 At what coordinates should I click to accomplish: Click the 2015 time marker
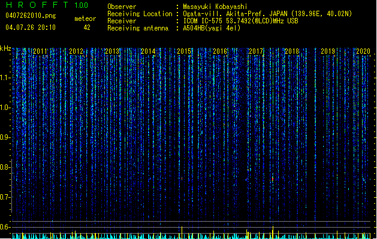click(184, 51)
